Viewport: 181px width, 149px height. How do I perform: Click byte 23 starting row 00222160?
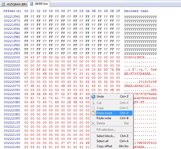tap(26, 147)
